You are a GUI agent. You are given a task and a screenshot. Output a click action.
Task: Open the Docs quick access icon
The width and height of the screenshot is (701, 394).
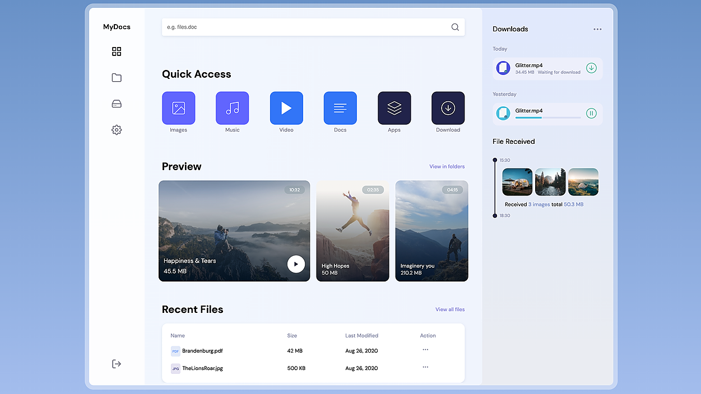(x=340, y=108)
